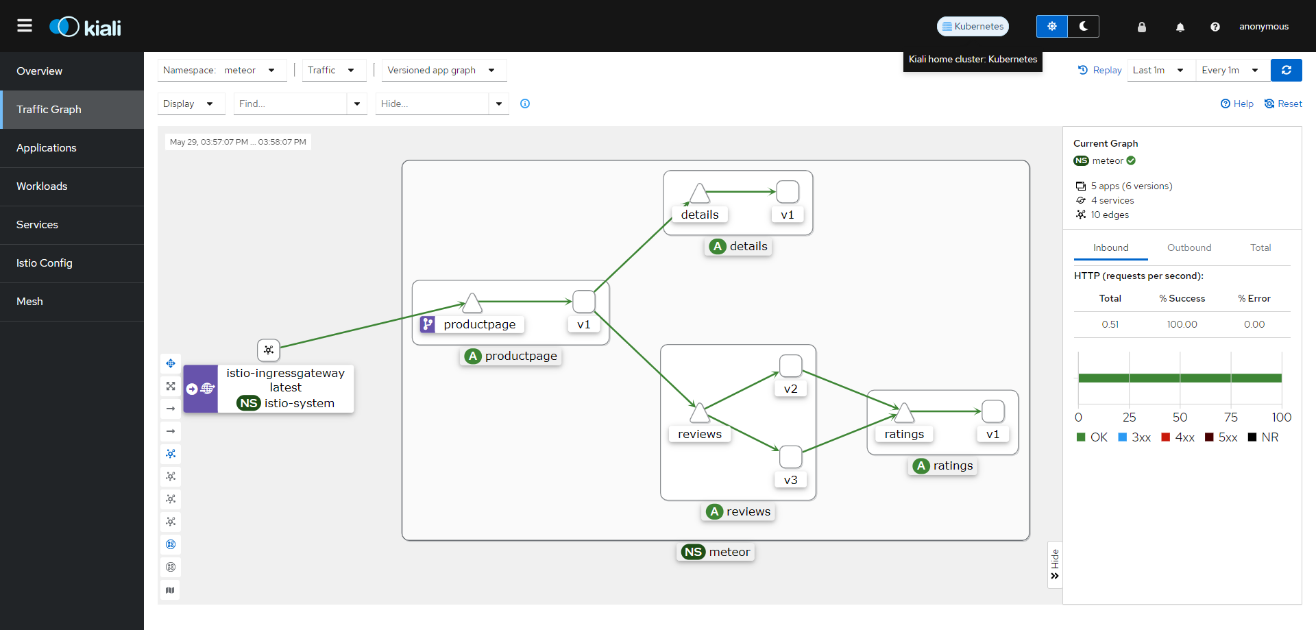
Task: Switch to dark theme with moon button
Action: (x=1084, y=26)
